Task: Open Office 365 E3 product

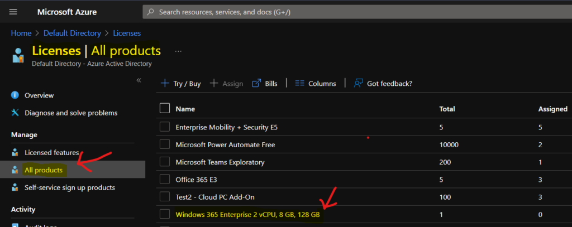Action: [x=197, y=180]
